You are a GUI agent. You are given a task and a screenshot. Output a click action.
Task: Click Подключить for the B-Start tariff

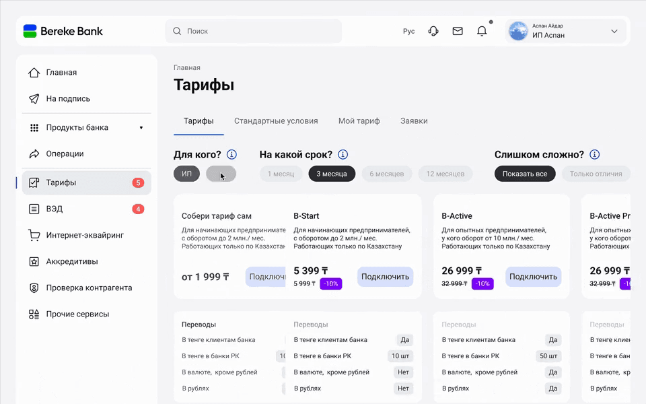(x=385, y=277)
